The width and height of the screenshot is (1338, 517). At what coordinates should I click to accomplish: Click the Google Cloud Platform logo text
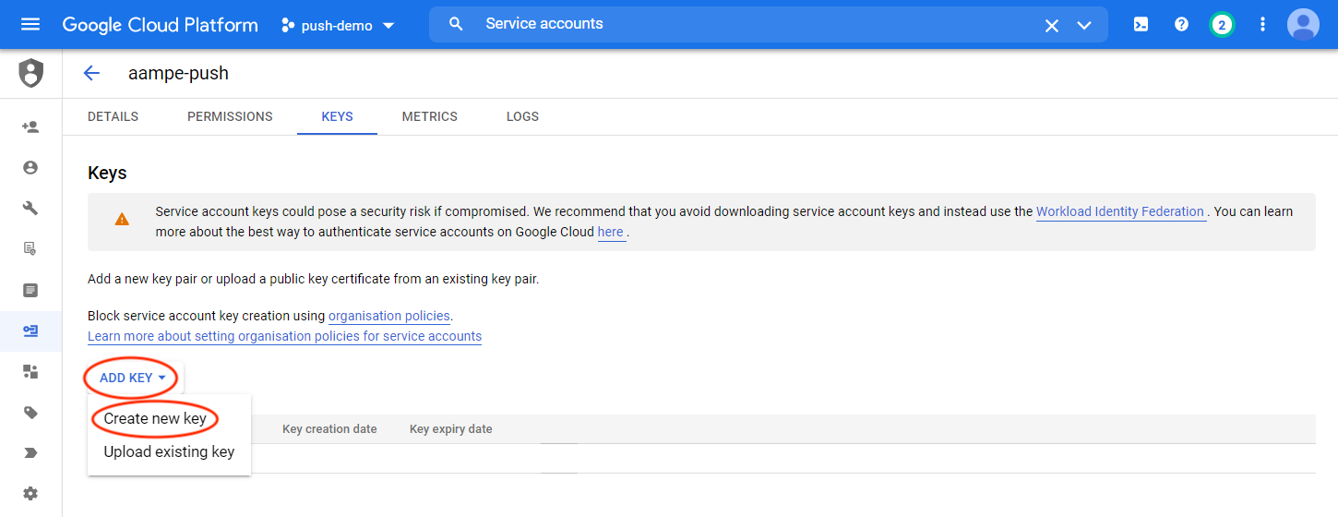161,25
